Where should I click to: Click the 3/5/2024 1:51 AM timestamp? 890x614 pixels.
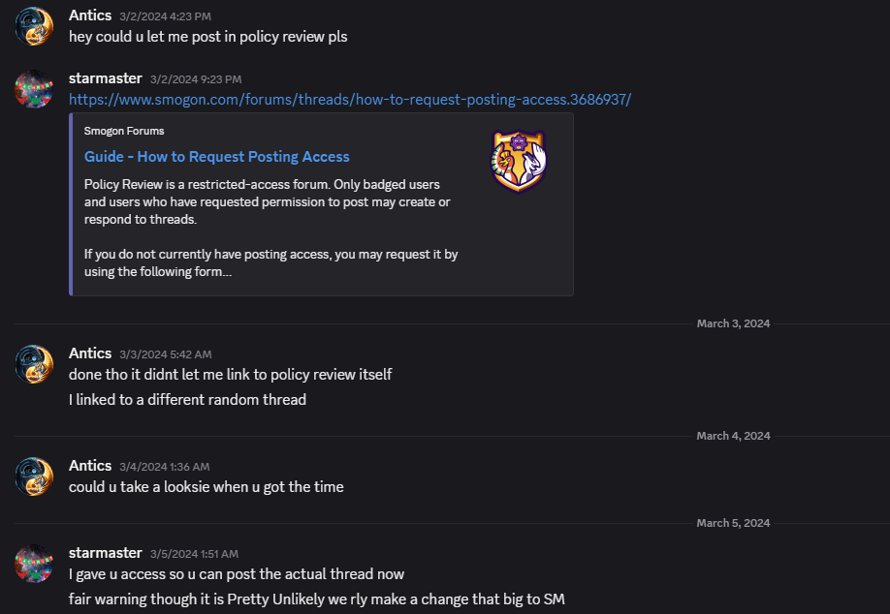click(194, 554)
